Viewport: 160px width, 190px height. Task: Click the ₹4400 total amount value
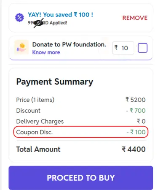tap(133, 149)
